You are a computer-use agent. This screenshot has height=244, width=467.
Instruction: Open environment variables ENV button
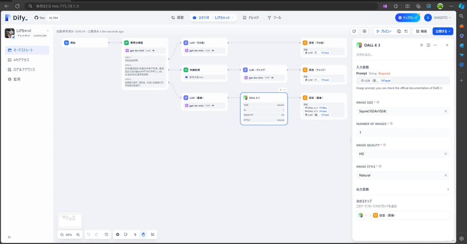[364, 31]
